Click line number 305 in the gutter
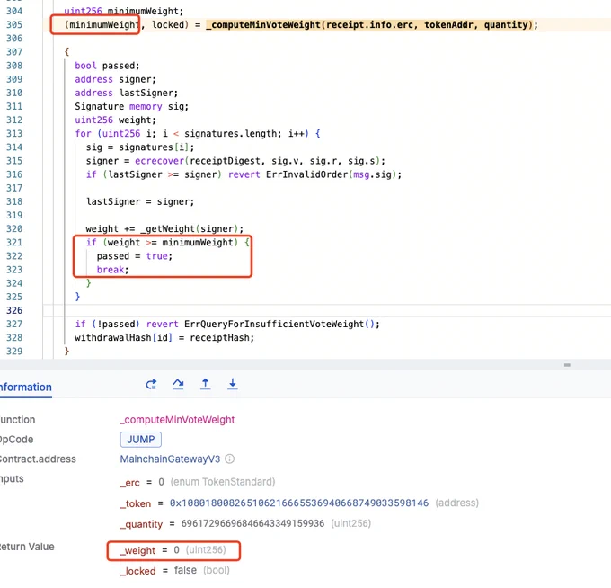 click(x=14, y=24)
